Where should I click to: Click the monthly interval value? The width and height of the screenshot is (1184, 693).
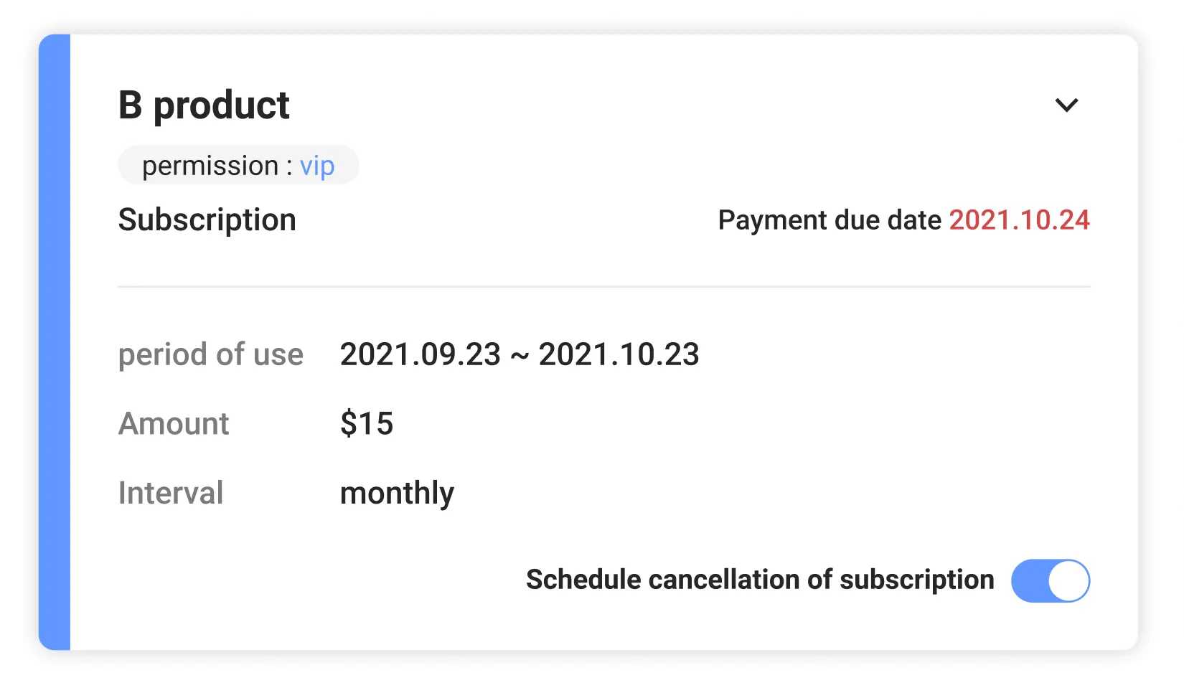tap(397, 493)
